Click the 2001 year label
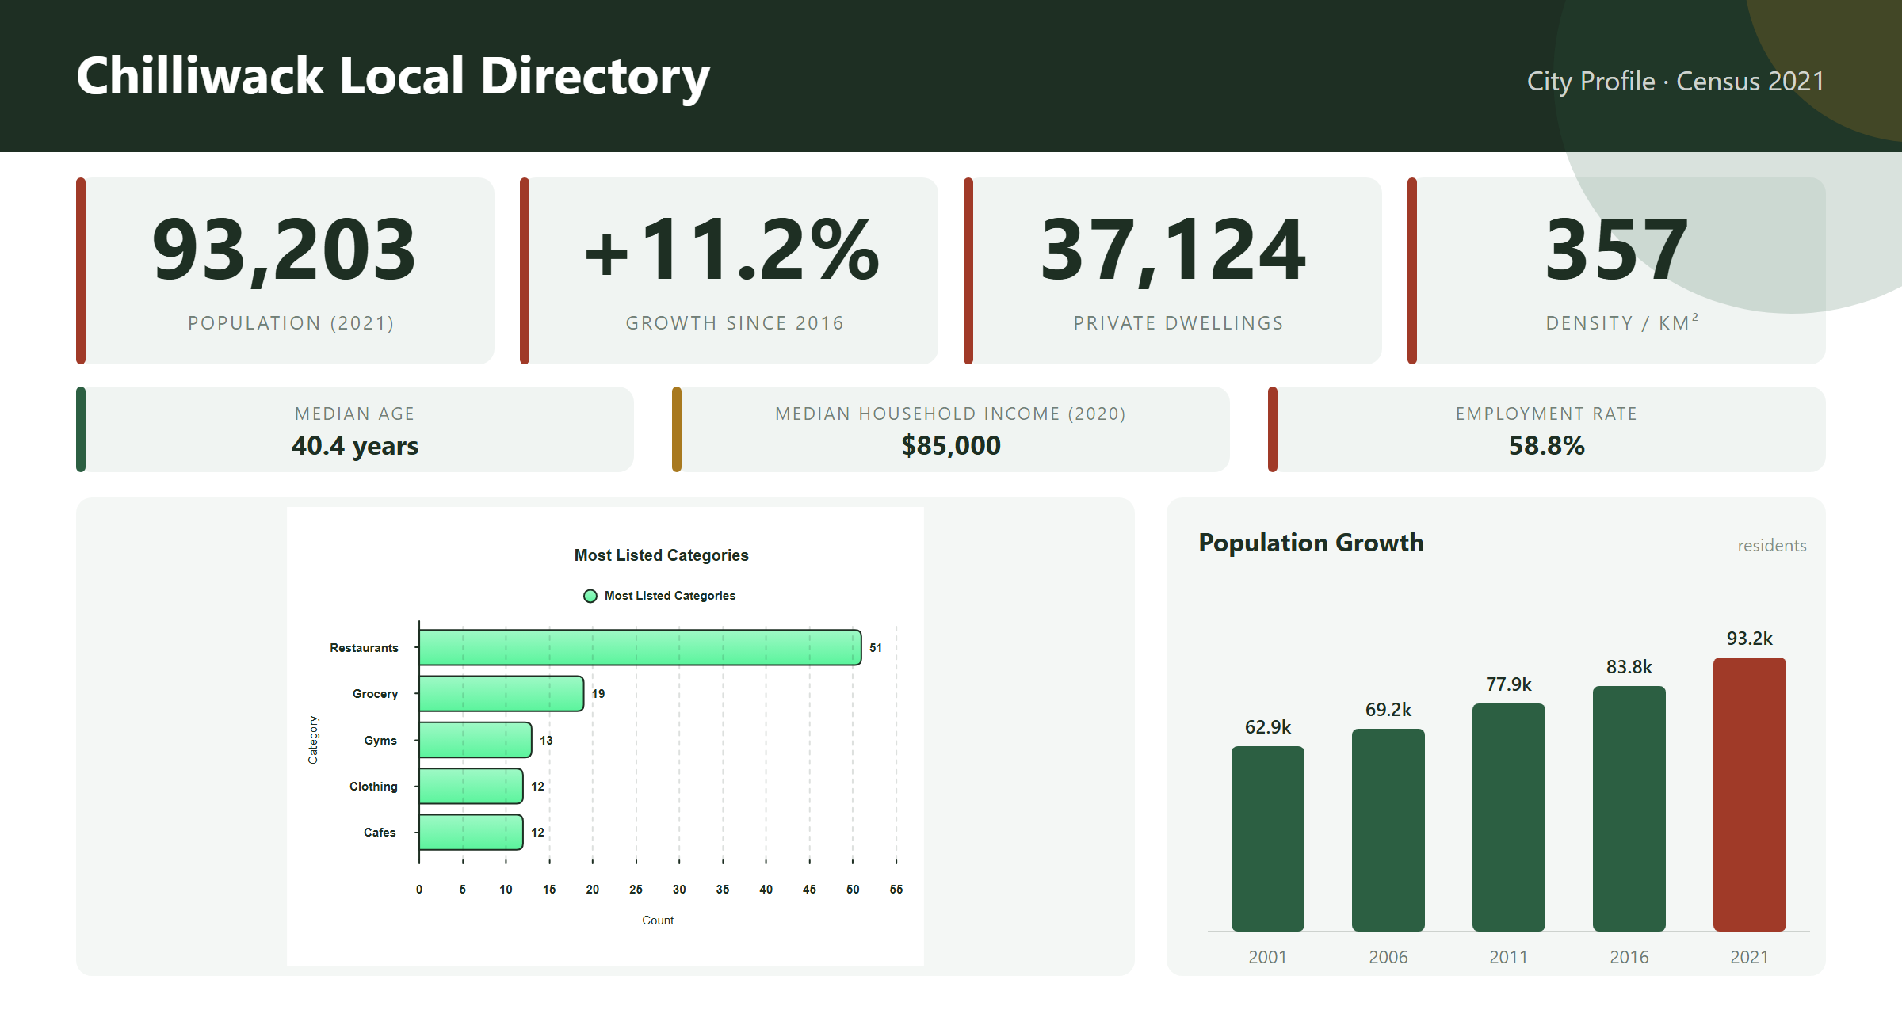The height and width of the screenshot is (1014, 1902). tap(1268, 957)
